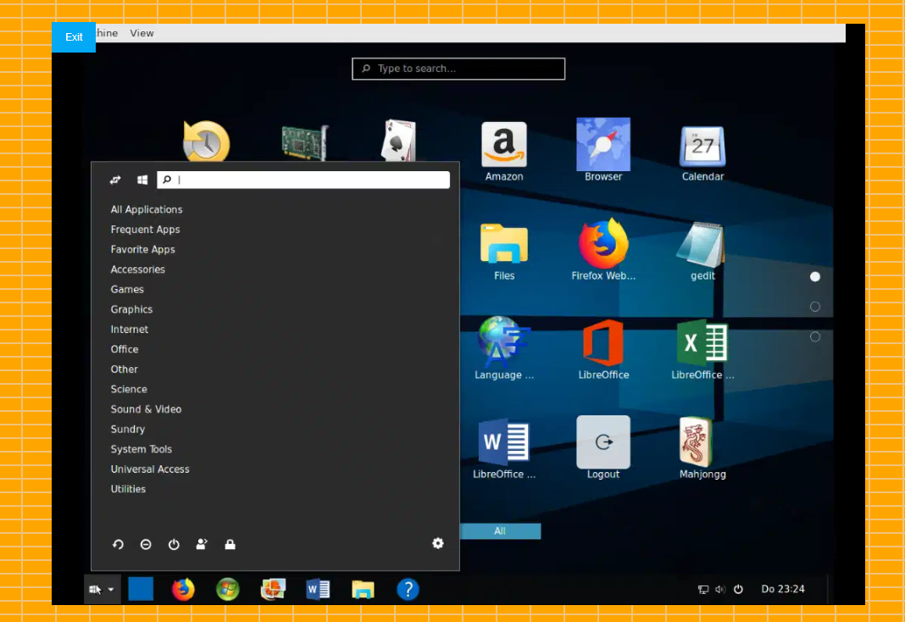Switch to the second app page dot
Viewport: 905px width, 622px height.
coord(815,307)
